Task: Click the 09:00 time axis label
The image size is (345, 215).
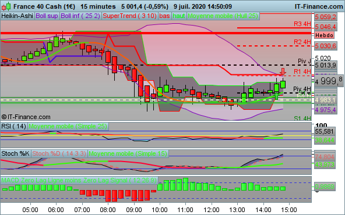Action: point(133,210)
